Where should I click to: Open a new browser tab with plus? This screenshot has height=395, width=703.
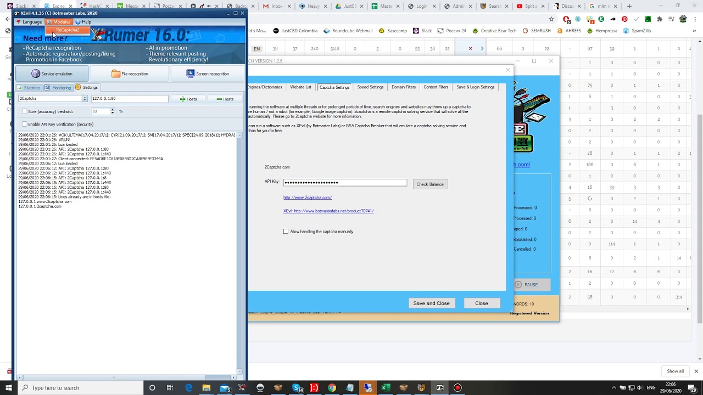[629, 6]
